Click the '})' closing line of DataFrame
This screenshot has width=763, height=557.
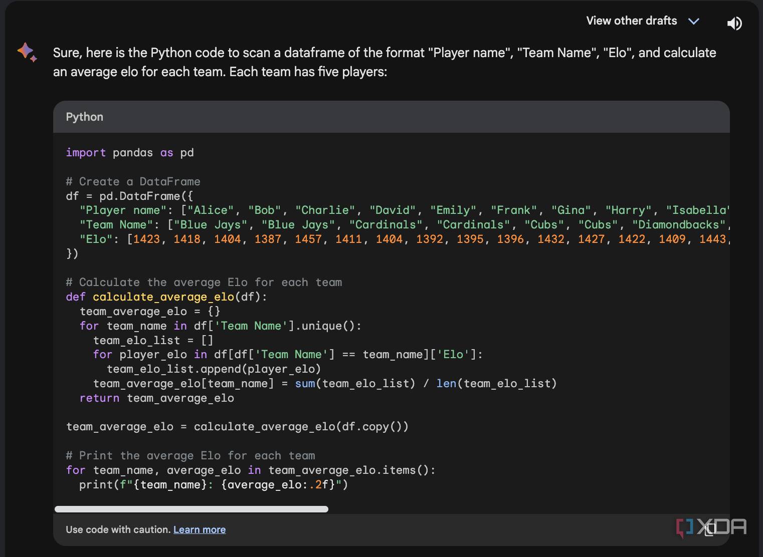(x=72, y=253)
